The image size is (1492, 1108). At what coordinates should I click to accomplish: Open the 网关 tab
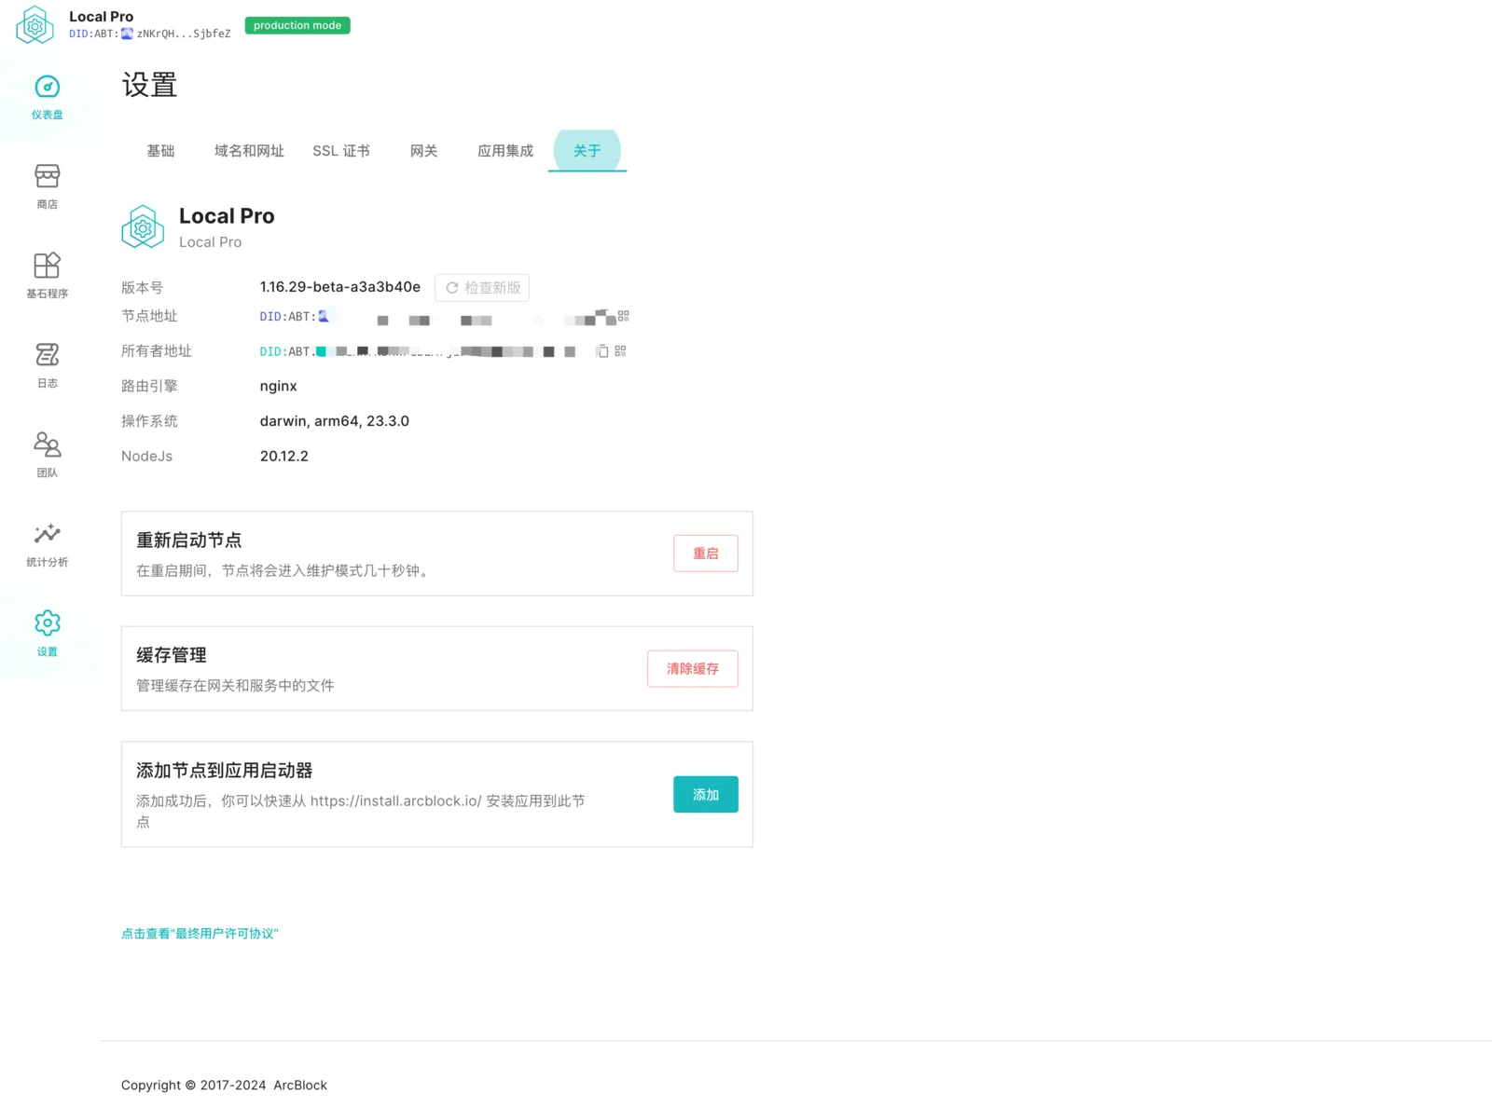point(423,151)
